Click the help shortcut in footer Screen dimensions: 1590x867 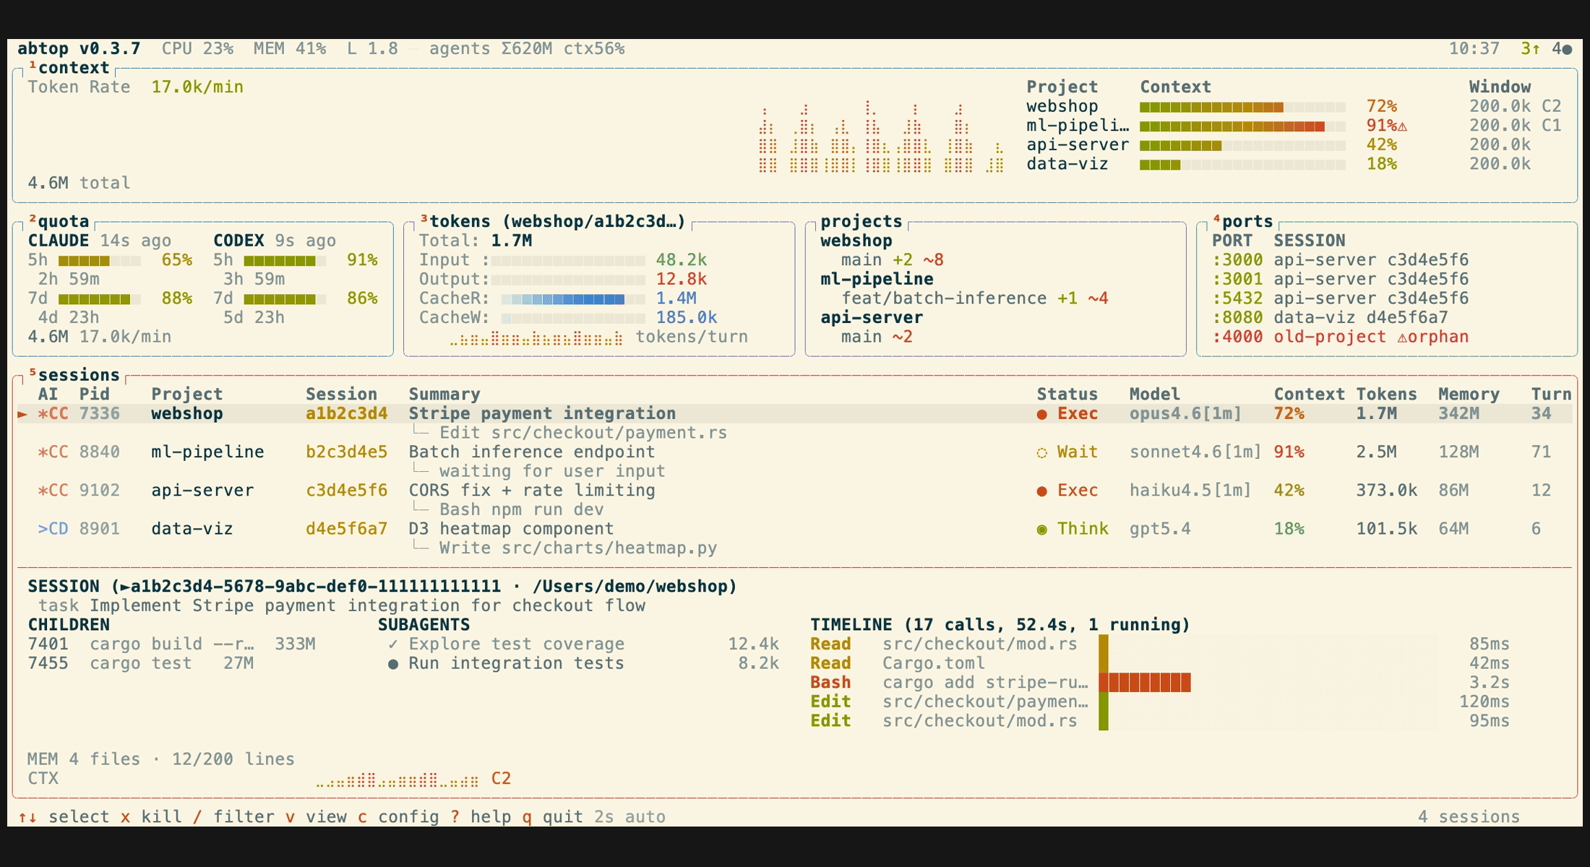tap(490, 816)
